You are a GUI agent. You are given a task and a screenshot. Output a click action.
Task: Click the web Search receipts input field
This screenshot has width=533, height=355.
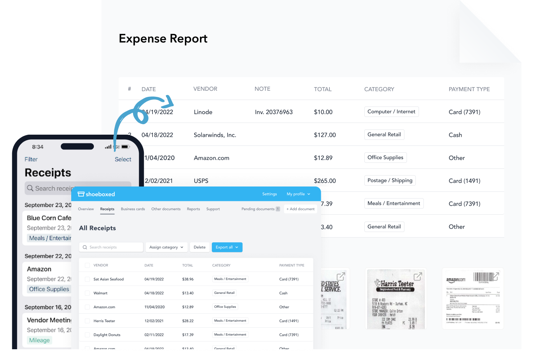click(111, 247)
